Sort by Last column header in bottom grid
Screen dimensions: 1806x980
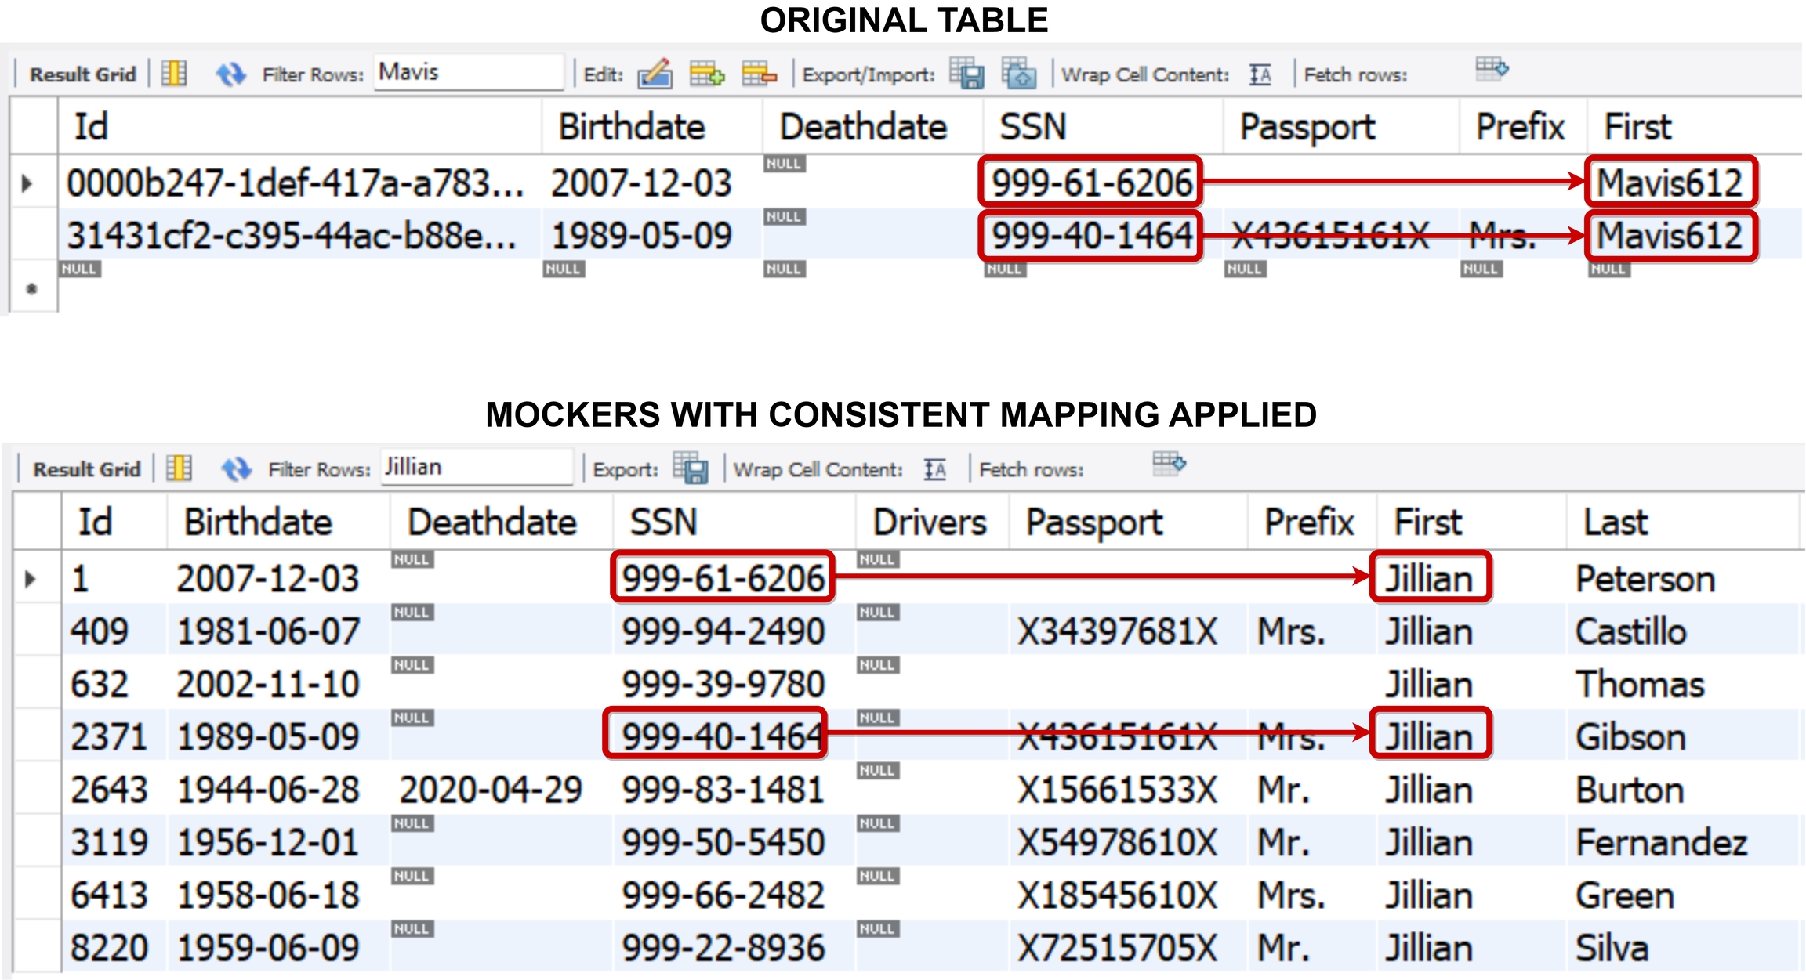tap(1615, 523)
